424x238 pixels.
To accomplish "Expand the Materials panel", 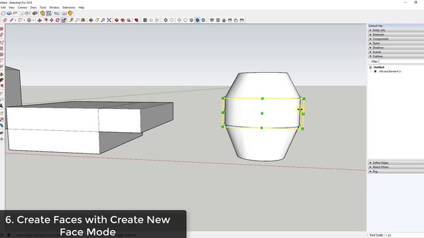I will pyautogui.click(x=396, y=34).
